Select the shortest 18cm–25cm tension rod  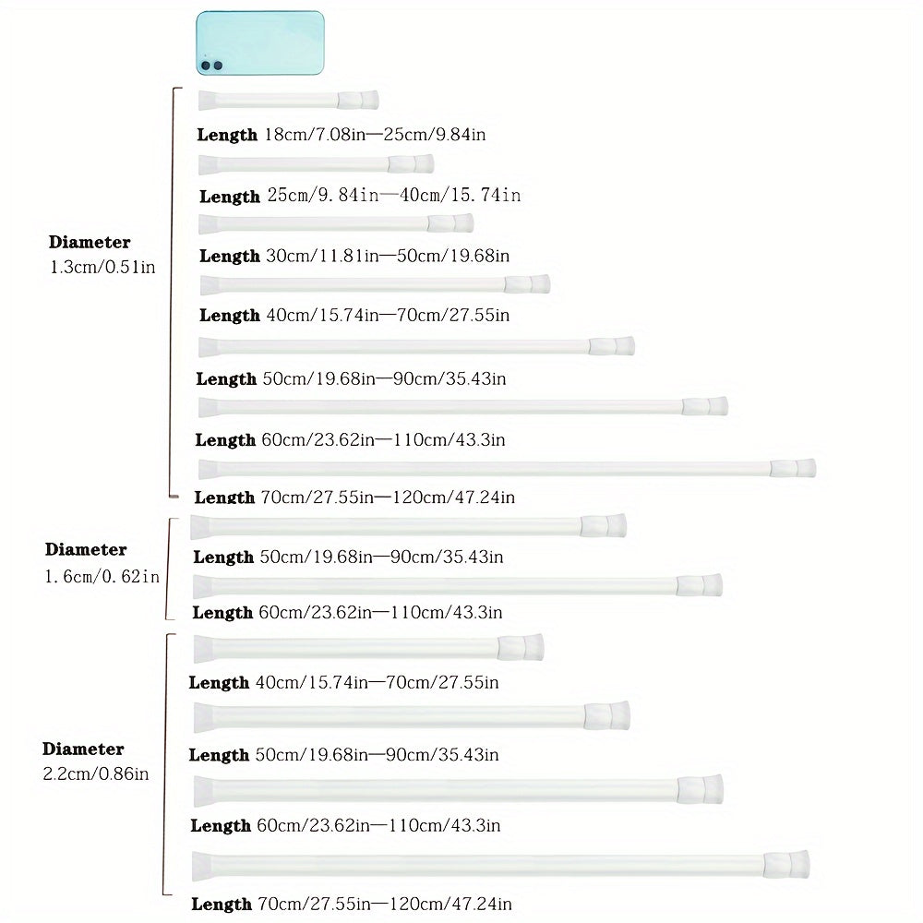(x=288, y=100)
